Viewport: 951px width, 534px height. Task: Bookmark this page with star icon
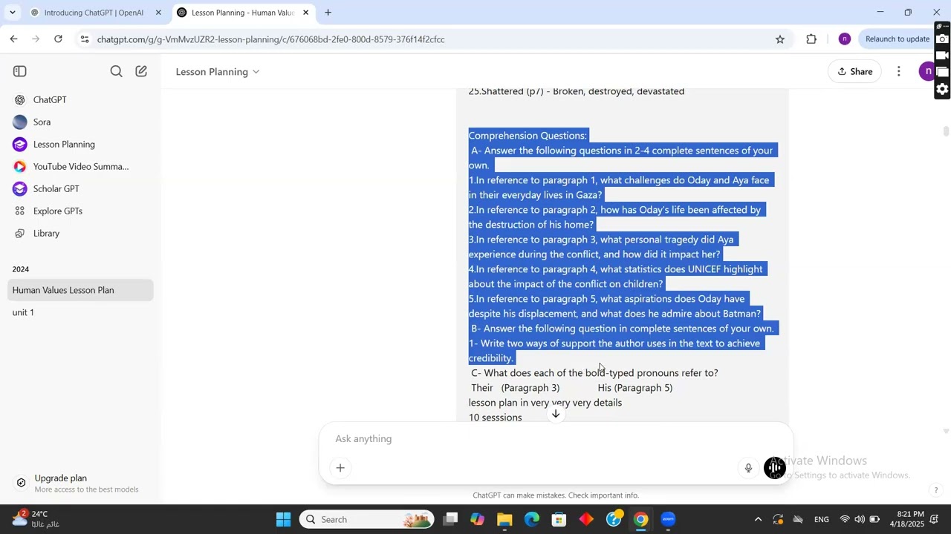click(x=779, y=39)
